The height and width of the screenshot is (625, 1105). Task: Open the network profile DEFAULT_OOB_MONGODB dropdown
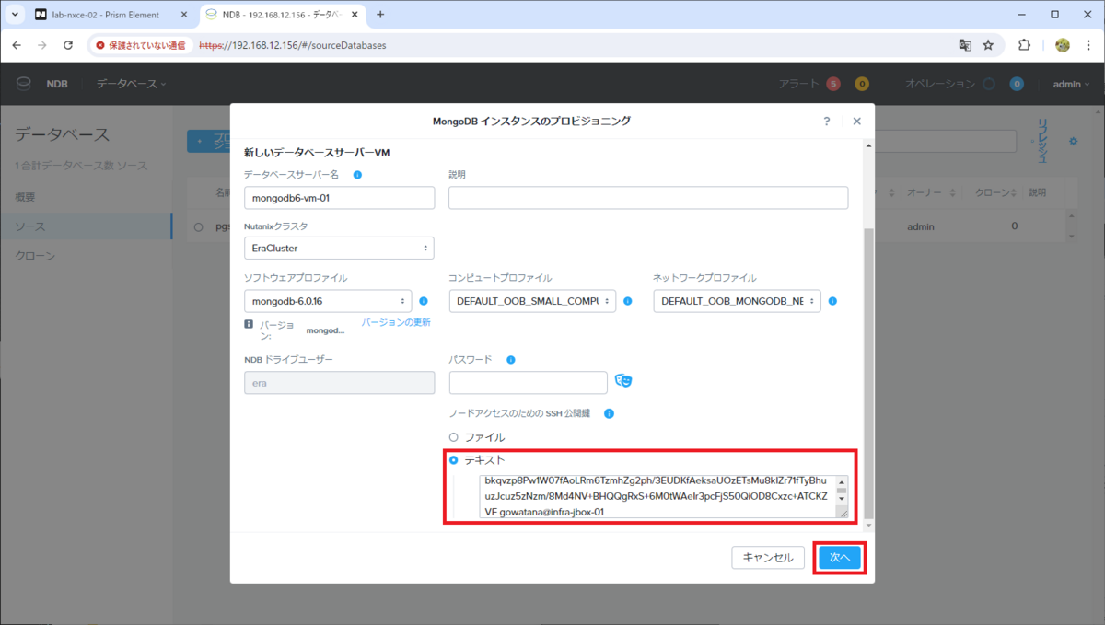tap(737, 301)
